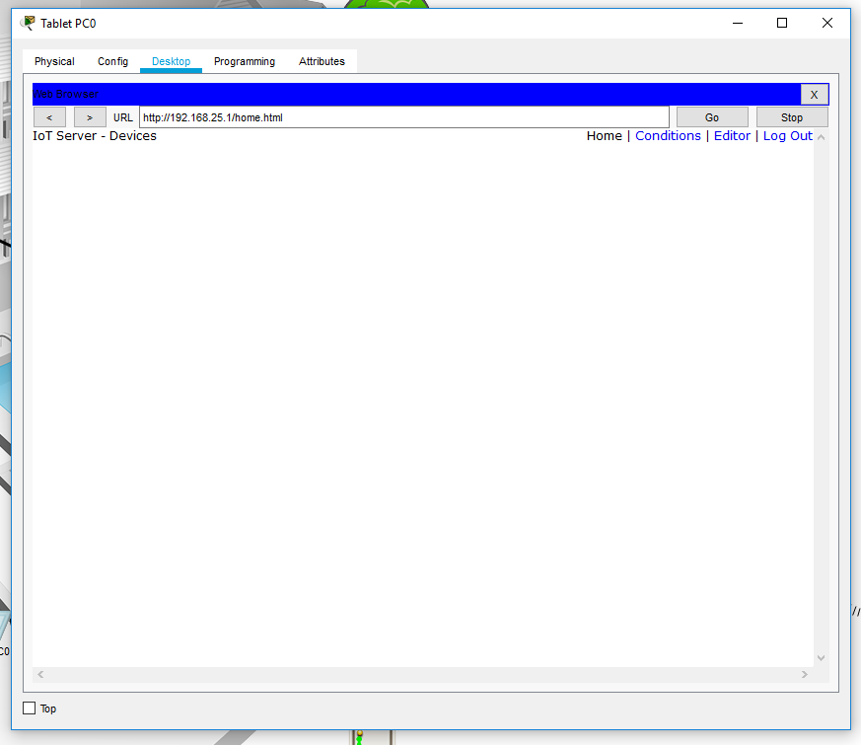This screenshot has height=745, width=861.
Task: Maximize the Tablet PC0 window
Action: point(782,23)
